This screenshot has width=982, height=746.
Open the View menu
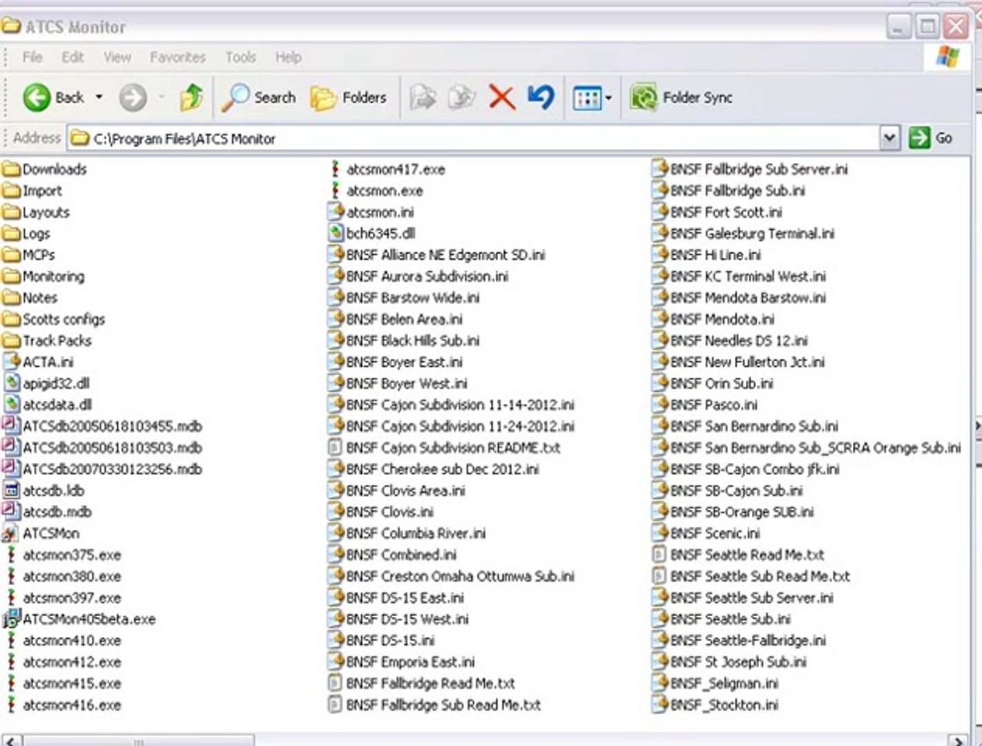[x=117, y=57]
